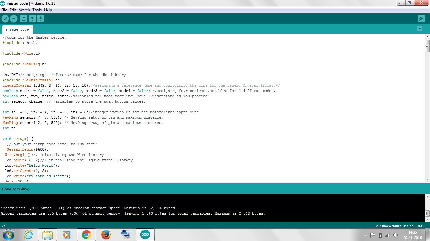Click the Show desktop strip
This screenshot has width=430, height=241.
[428, 235]
